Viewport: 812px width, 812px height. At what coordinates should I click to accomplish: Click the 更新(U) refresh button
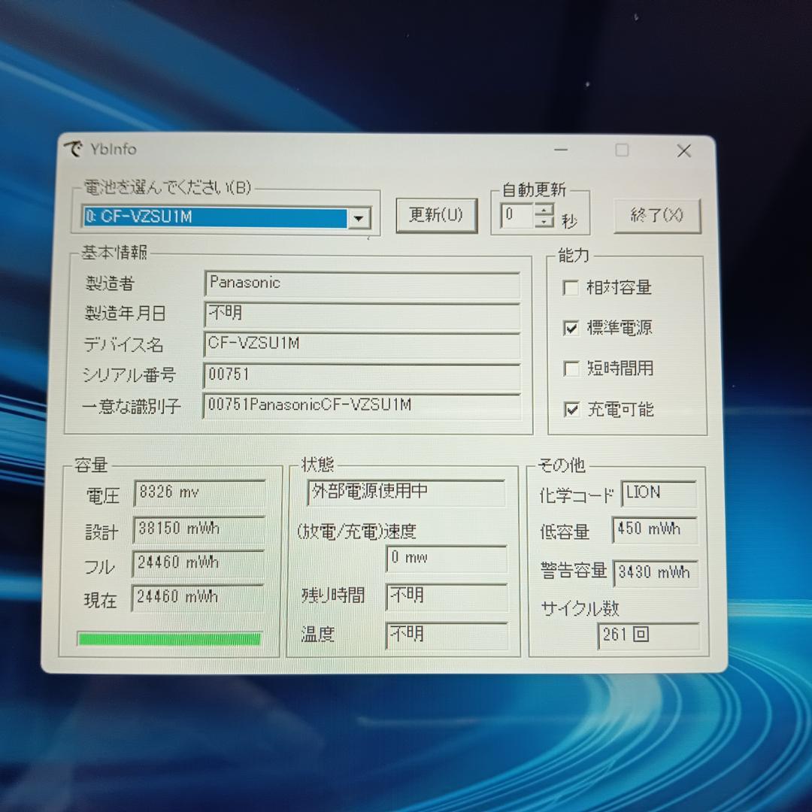coord(436,215)
